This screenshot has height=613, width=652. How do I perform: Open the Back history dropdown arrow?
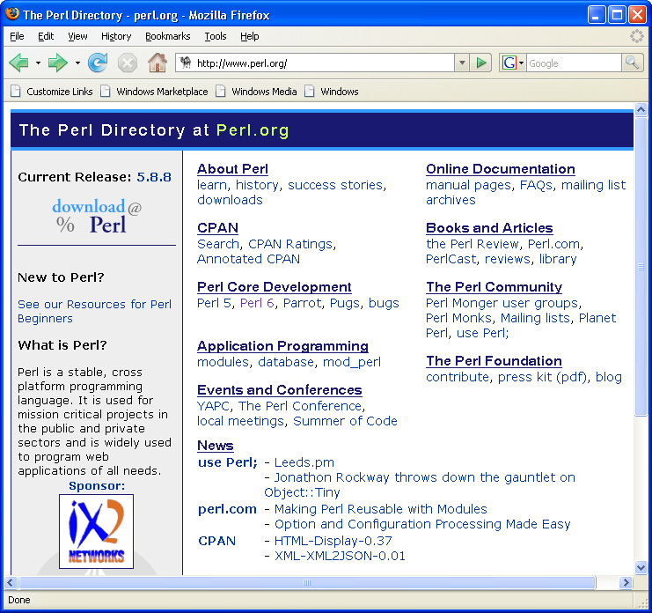[38, 63]
